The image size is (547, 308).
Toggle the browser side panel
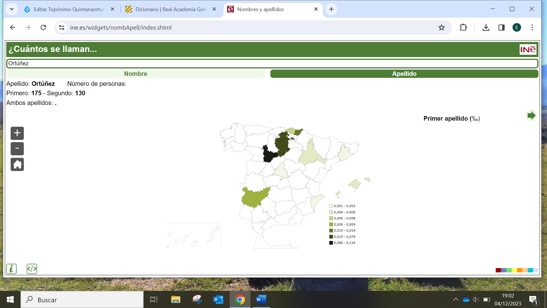point(501,28)
